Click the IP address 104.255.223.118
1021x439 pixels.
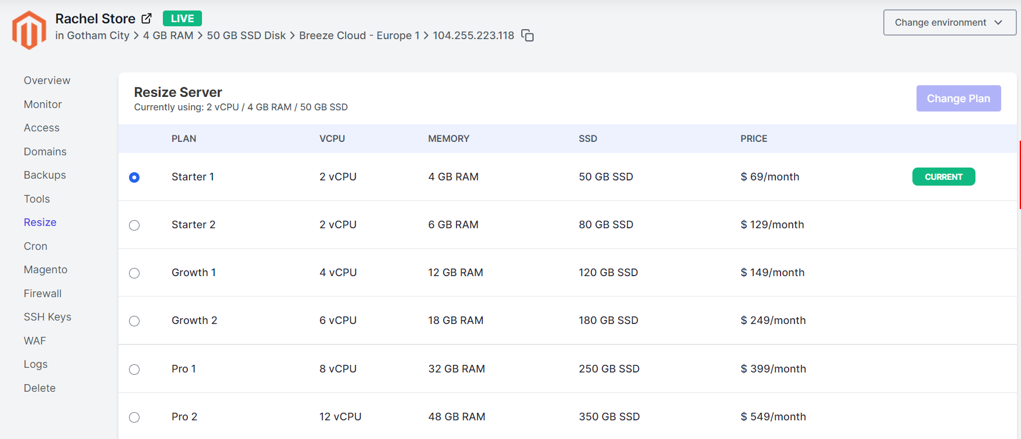[x=473, y=36]
